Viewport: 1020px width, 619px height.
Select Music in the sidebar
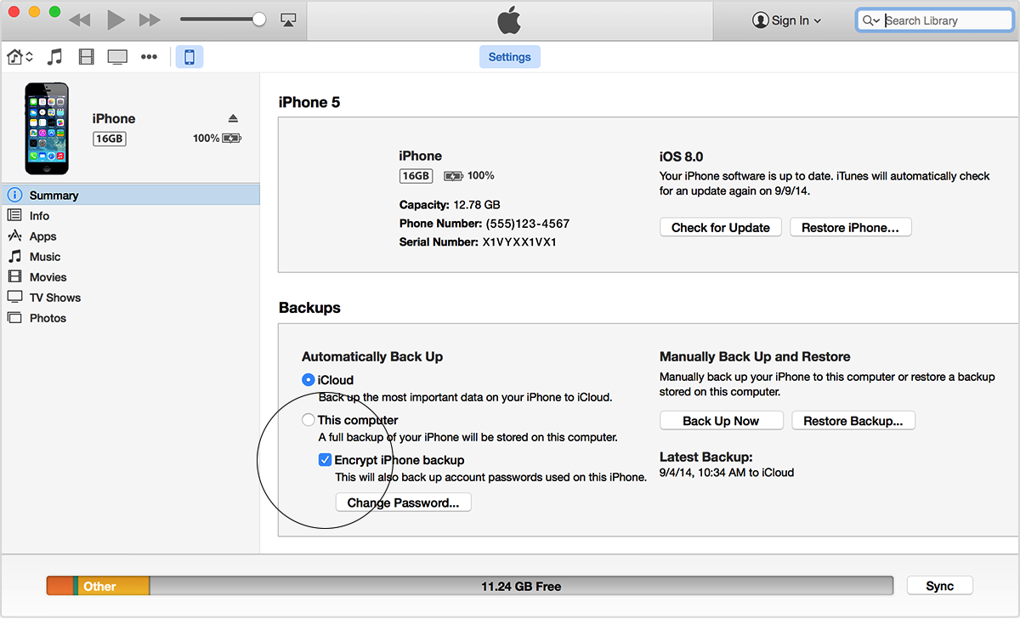[x=130, y=257]
